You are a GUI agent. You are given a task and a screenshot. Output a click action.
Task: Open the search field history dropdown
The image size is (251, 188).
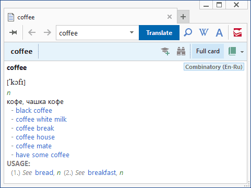[132, 32]
